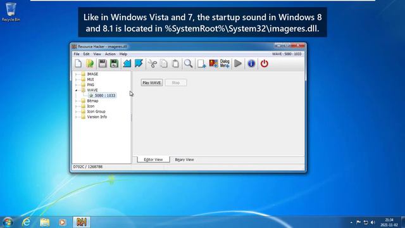Open the blue info About icon
This screenshot has height=228, width=405.
tap(251, 63)
